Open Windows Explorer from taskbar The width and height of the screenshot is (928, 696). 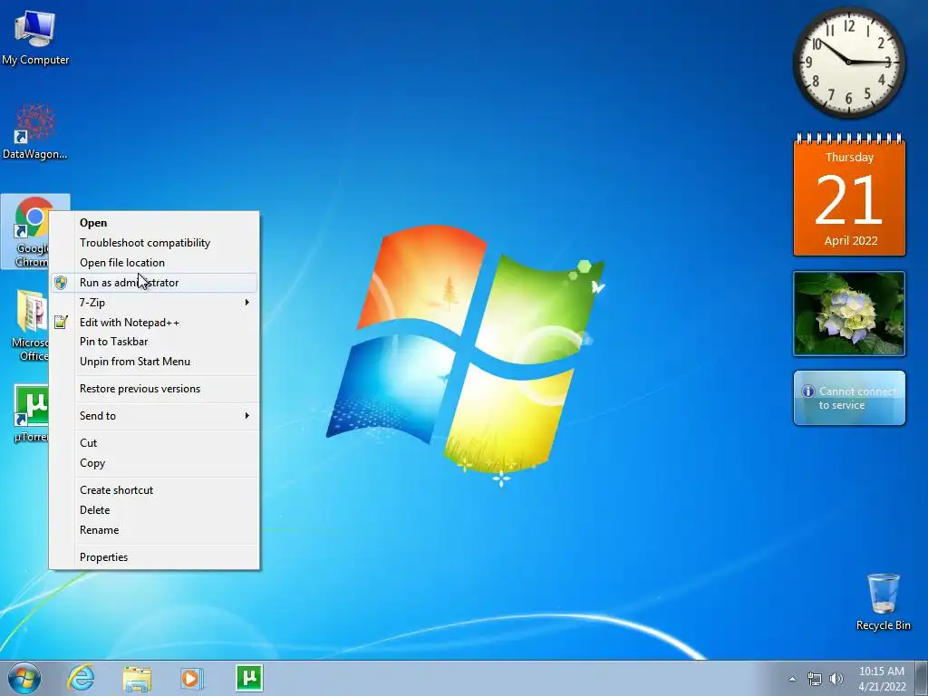137,678
